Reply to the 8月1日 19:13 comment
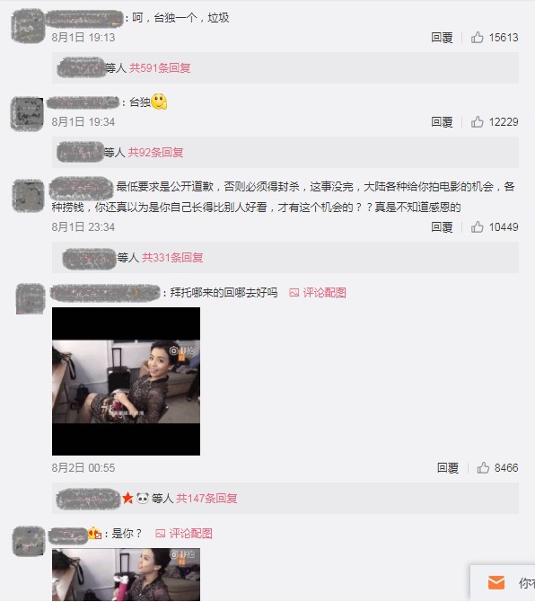Screen dimensions: 535x602 coord(442,37)
